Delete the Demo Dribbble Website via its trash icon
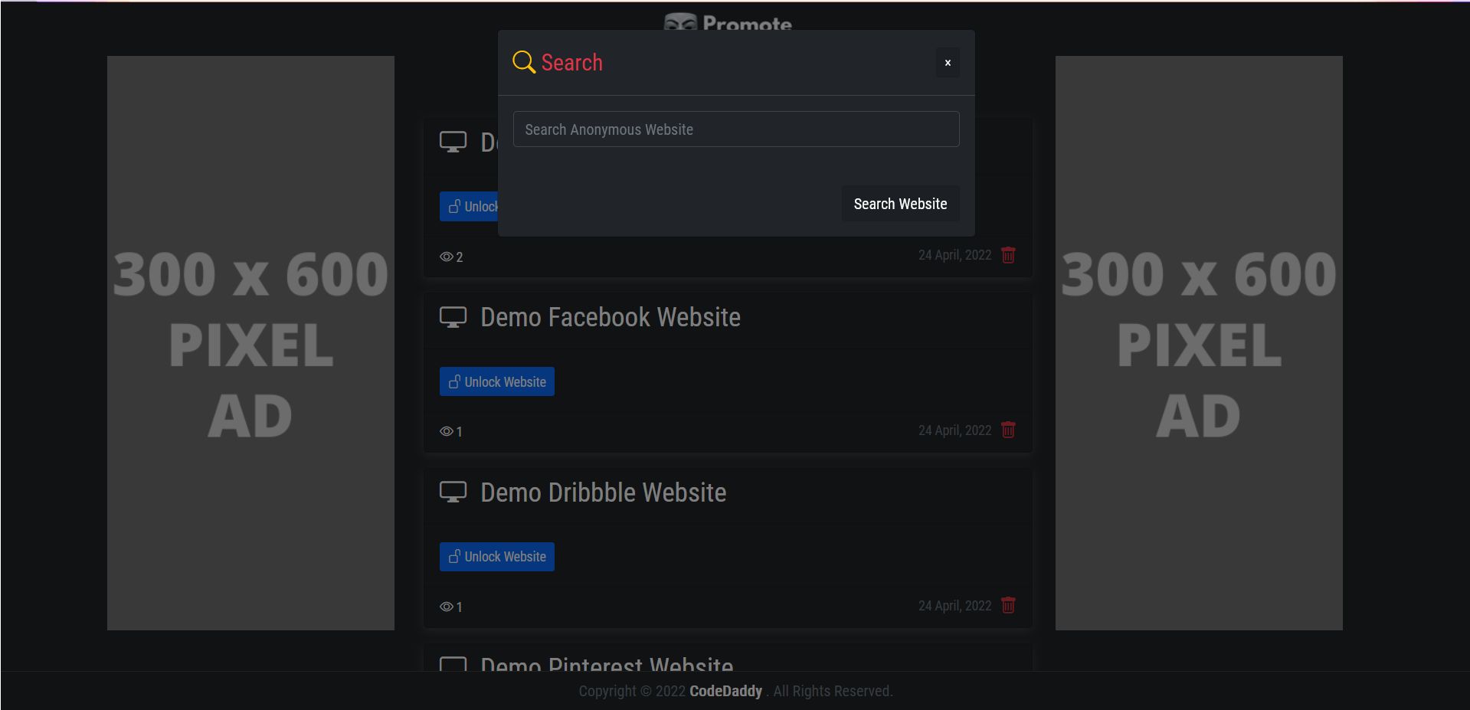The image size is (1470, 710). 1008,605
